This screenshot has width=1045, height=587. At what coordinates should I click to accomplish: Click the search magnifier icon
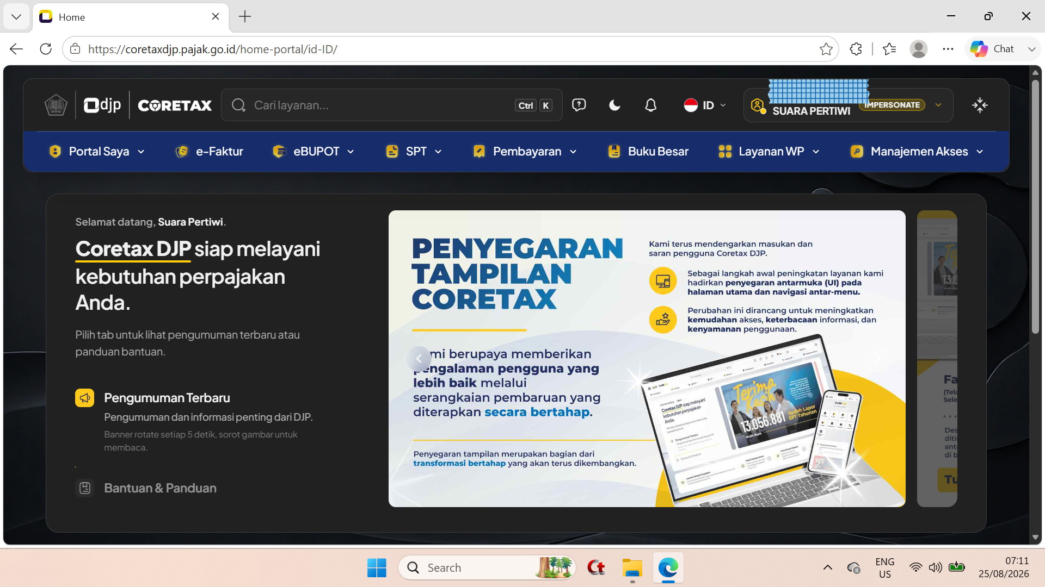tap(238, 105)
